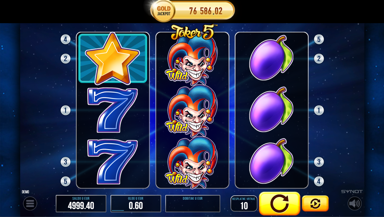Screen dimensions: 384x217
Task: Click the Besplatne vrtnje free spins counter
Action: [x=244, y=204]
